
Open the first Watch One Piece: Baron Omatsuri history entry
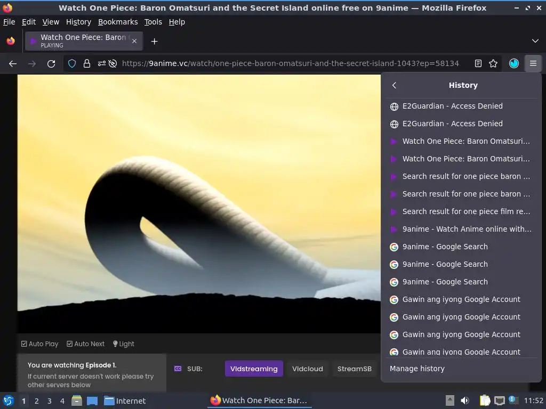(x=461, y=141)
